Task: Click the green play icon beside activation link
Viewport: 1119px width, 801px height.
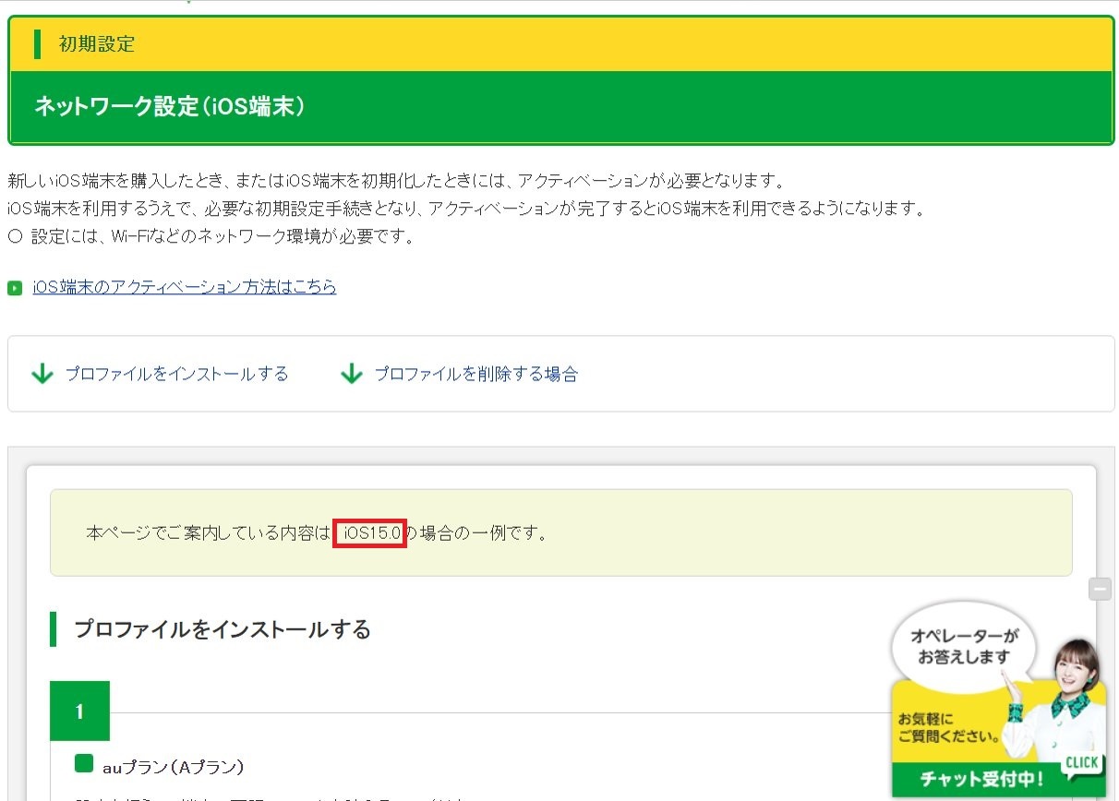Action: point(15,288)
